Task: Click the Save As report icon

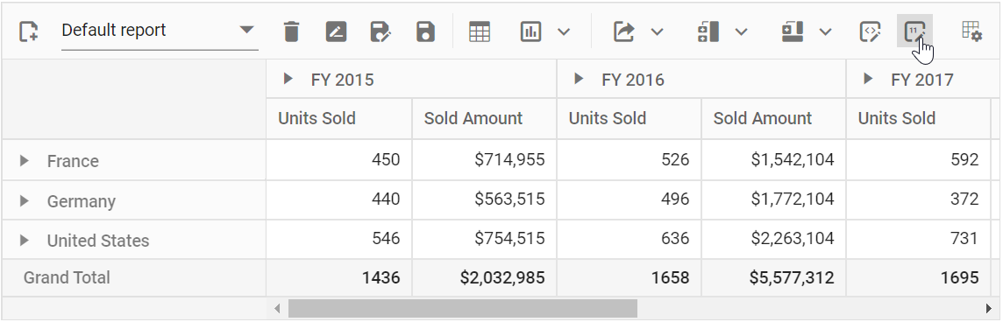Action: tap(381, 31)
